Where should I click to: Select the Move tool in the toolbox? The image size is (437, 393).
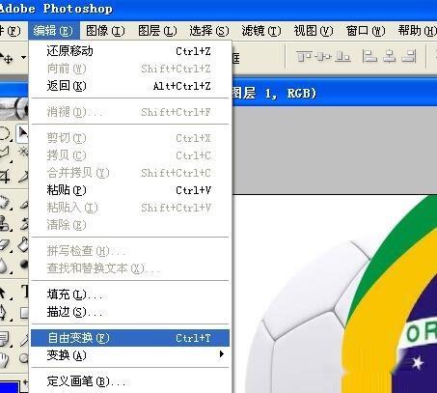tap(22, 133)
